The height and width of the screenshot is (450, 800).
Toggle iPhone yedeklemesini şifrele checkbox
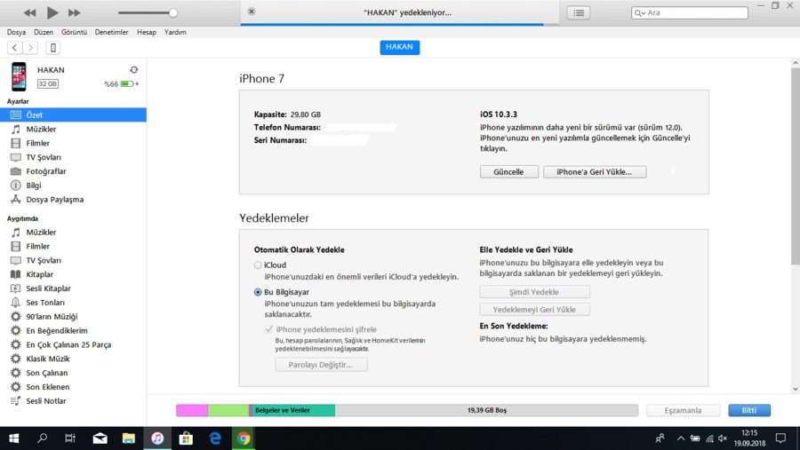[268, 329]
